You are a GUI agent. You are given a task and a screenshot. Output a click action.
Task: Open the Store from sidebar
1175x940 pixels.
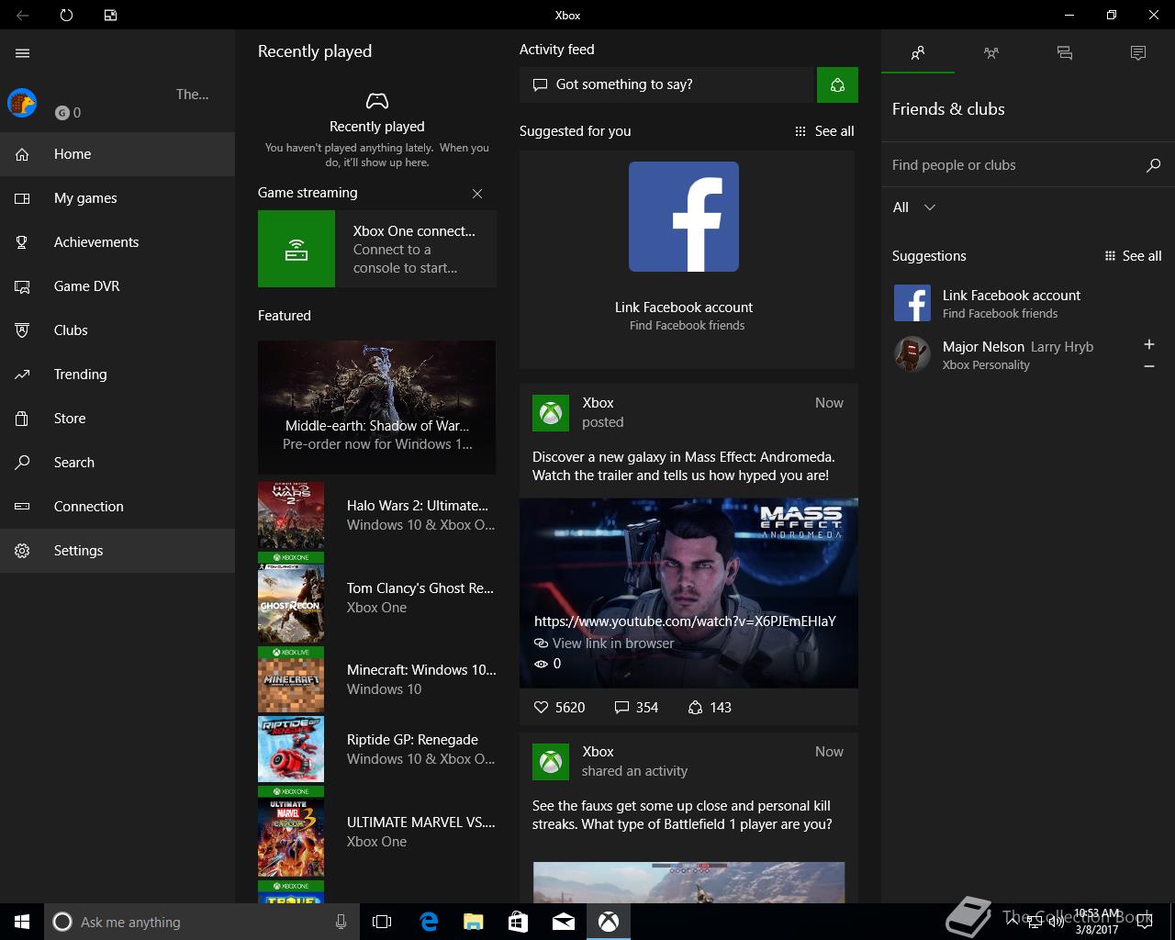tap(117, 419)
